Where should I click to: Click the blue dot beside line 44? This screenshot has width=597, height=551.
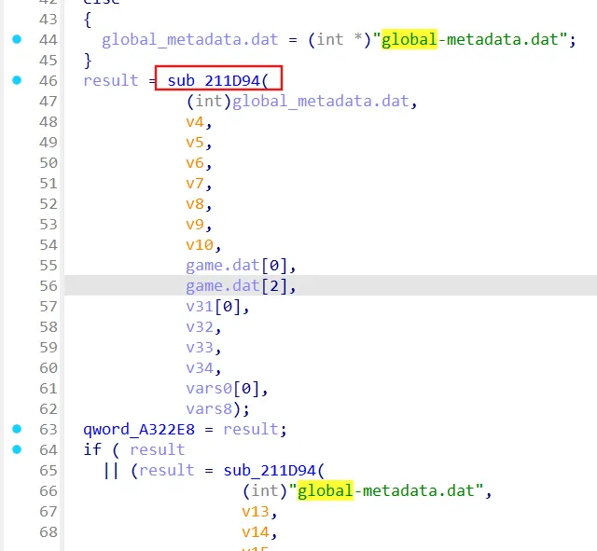click(18, 40)
